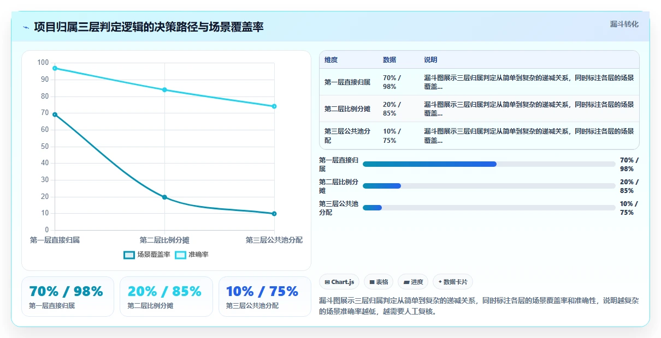This screenshot has height=338, width=661.
Task: Click the lightning icon beside the title
Action: click(26, 27)
